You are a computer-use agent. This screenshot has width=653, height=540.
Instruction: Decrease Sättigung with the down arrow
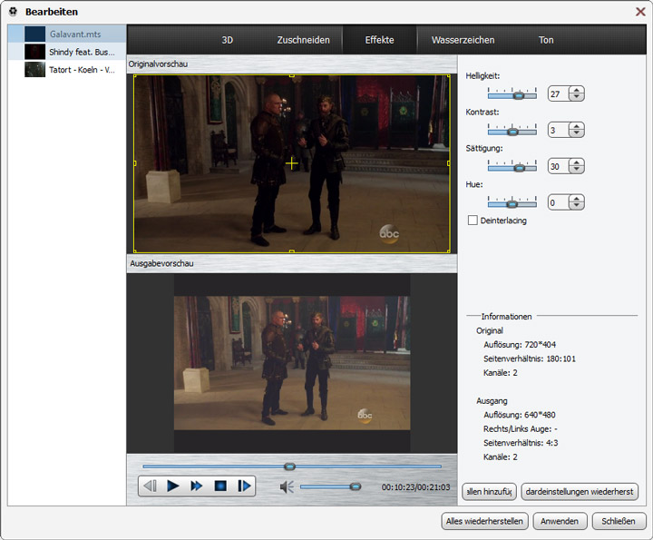point(577,169)
